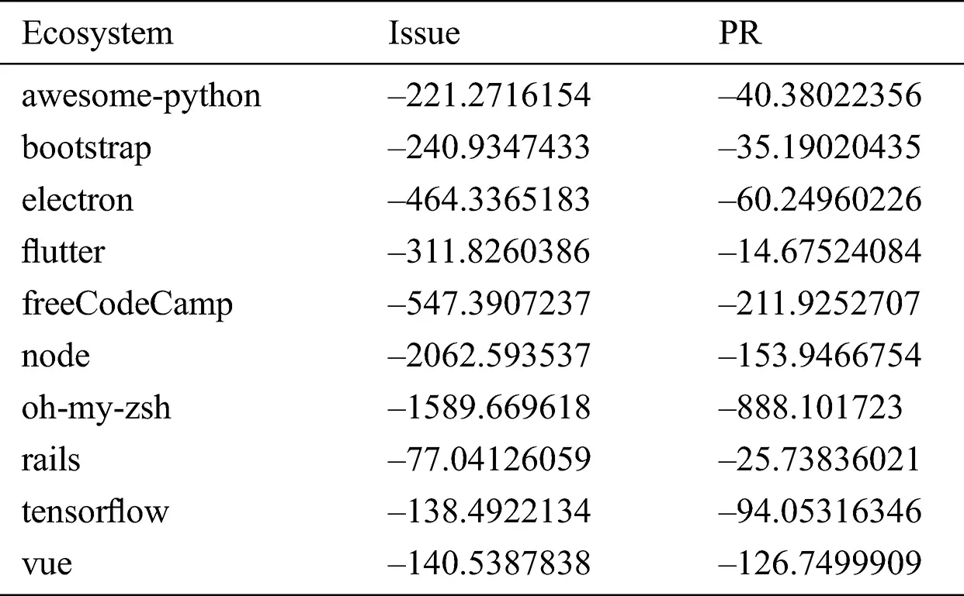Screen dimensions: 964x596
Task: Select the flutter row label
Action: click(x=63, y=252)
